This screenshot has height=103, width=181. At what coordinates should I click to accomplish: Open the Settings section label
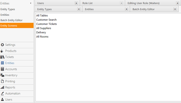[10, 45]
